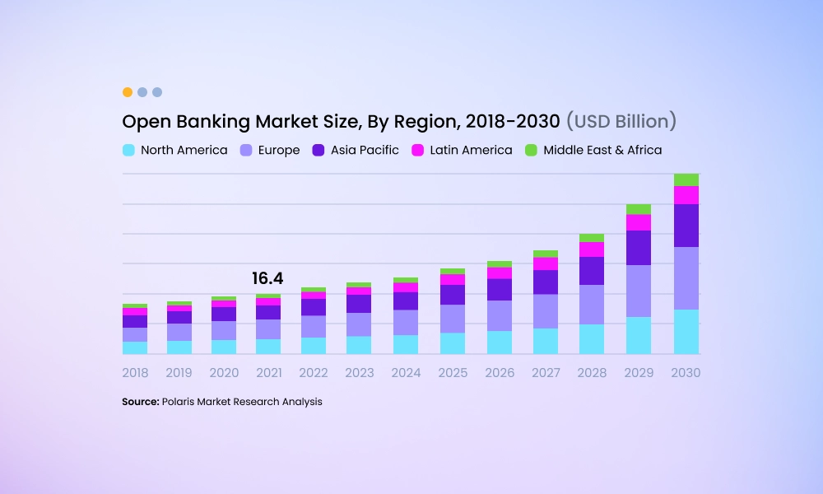Click the 16.4 data value label

266,279
